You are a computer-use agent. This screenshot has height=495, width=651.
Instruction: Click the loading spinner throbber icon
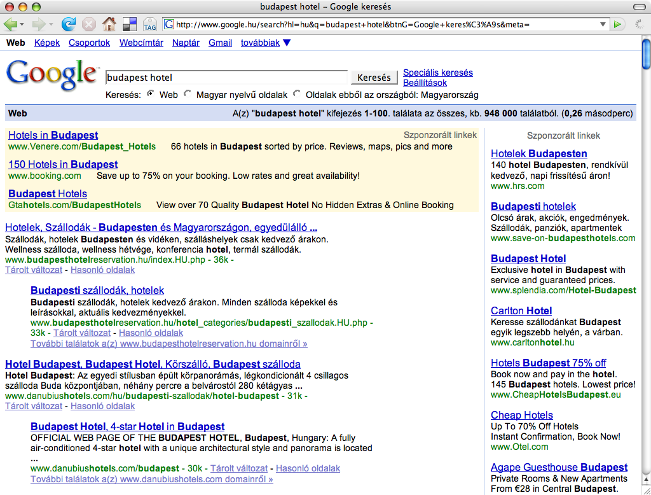[640, 25]
